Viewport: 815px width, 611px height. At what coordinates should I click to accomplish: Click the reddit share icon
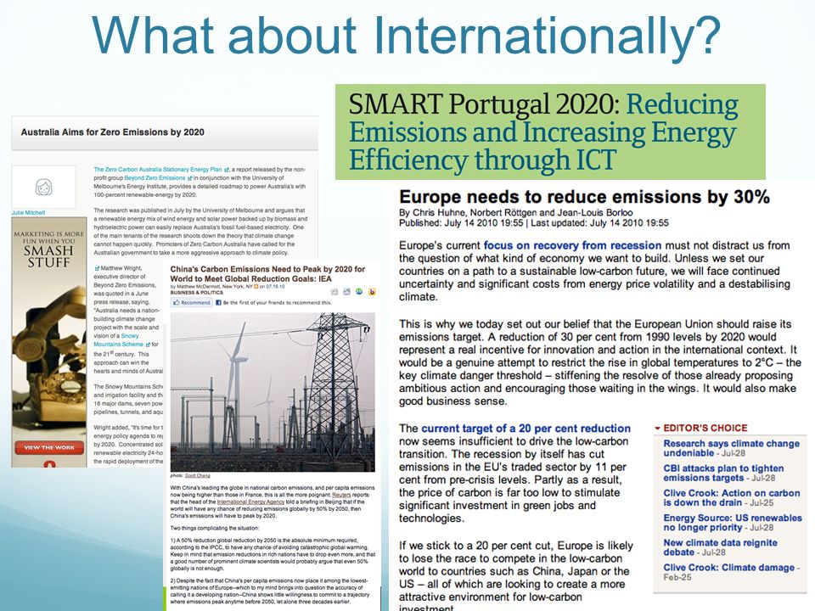point(346,291)
